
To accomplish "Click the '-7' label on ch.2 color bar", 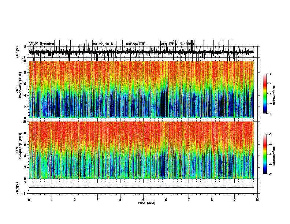I will click(270, 174).
